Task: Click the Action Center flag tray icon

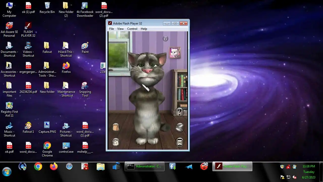Action: pyautogui.click(x=282, y=177)
